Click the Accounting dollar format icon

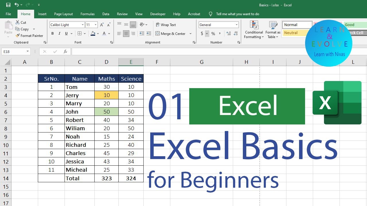pos(202,33)
